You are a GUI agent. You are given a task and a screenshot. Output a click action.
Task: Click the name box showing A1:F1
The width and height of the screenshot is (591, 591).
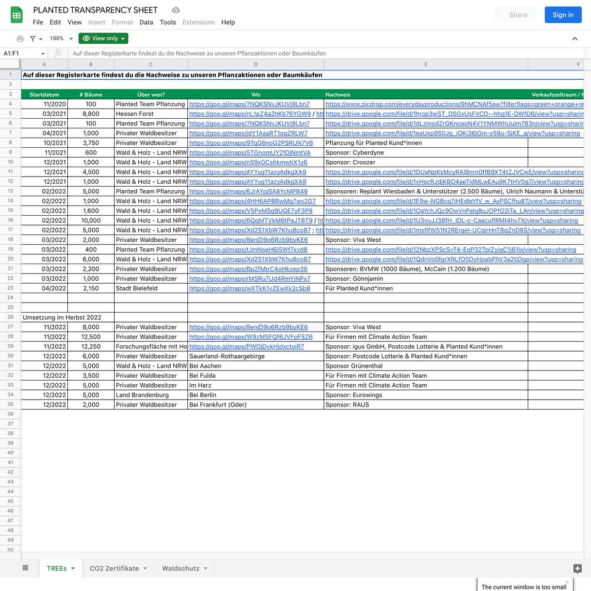(x=19, y=54)
